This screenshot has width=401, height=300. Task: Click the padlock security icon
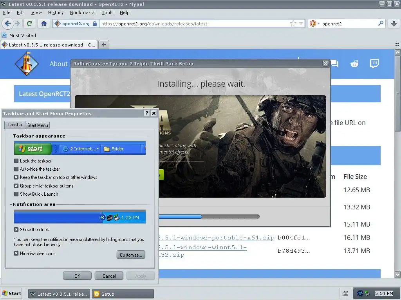[95, 24]
